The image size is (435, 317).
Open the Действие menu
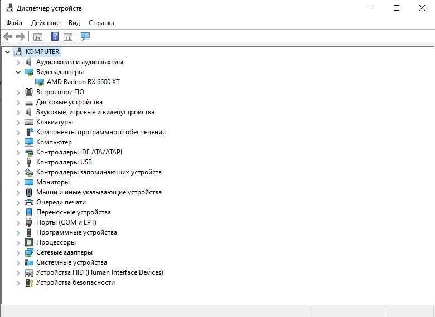point(46,23)
